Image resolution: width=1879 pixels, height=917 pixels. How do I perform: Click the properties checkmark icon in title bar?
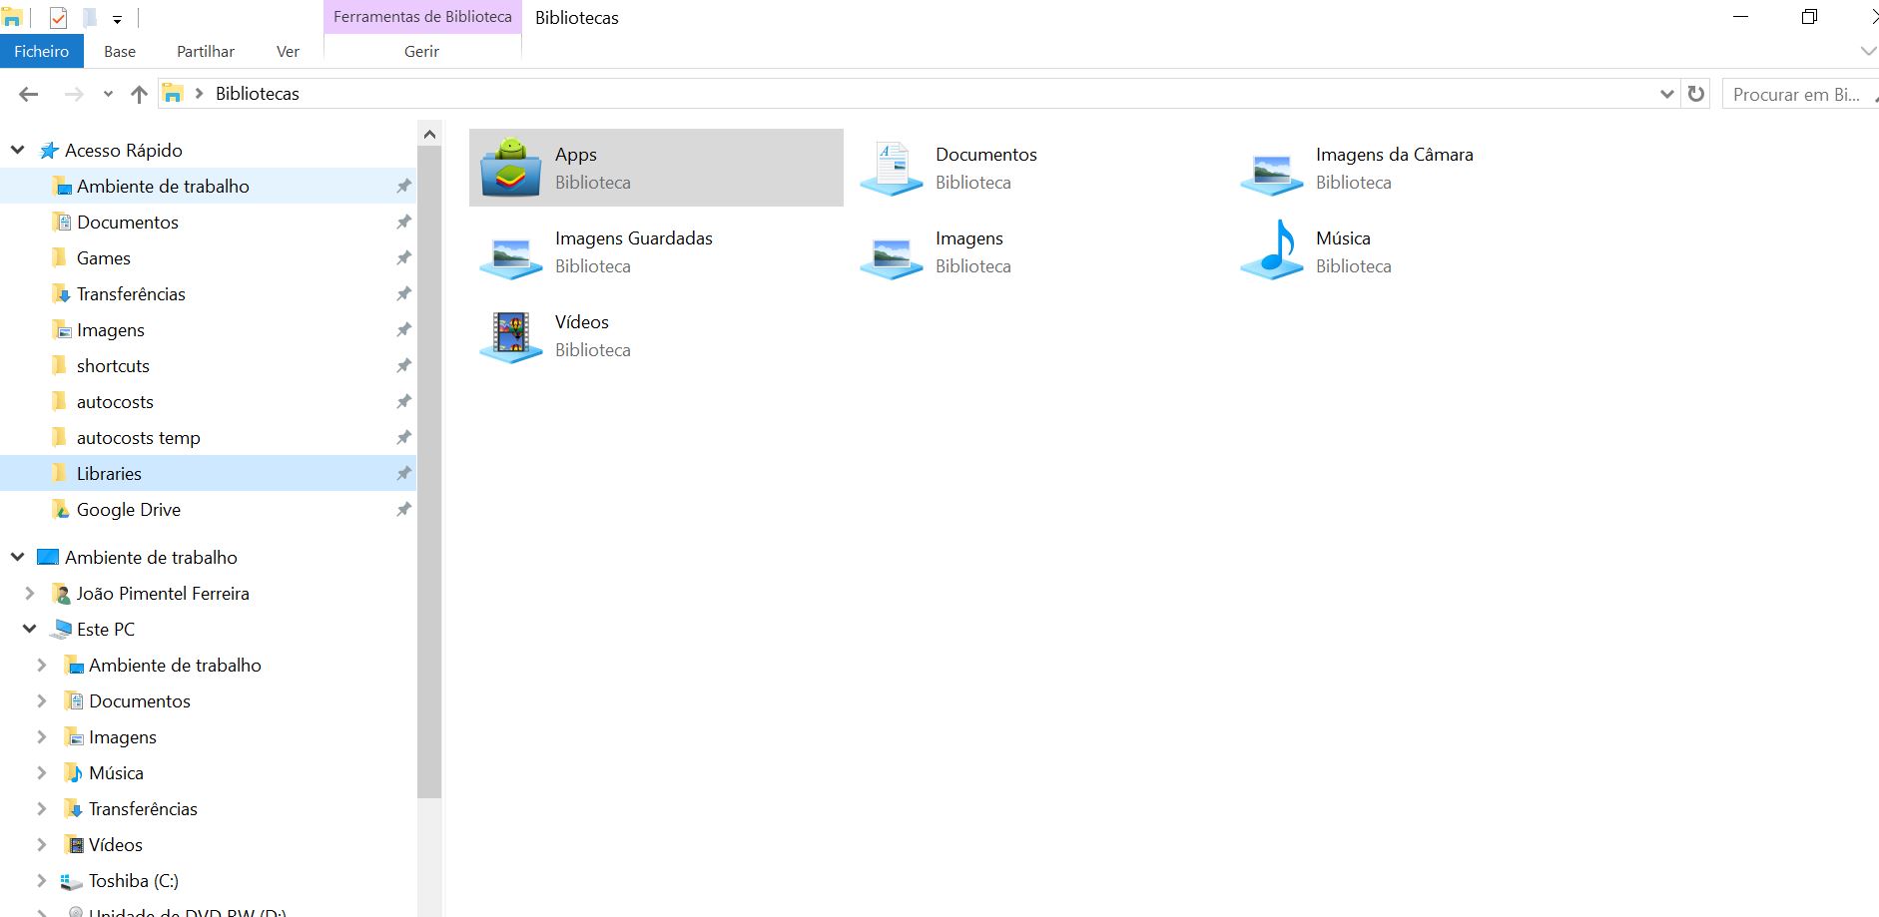tap(58, 18)
